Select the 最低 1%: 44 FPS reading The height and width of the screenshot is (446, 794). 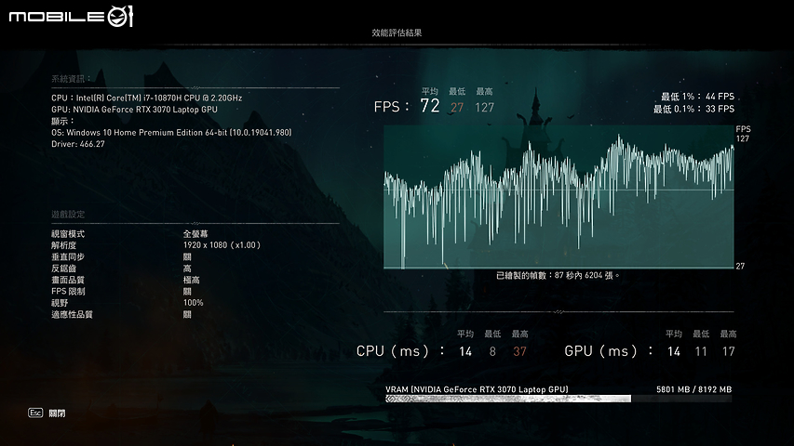697,97
